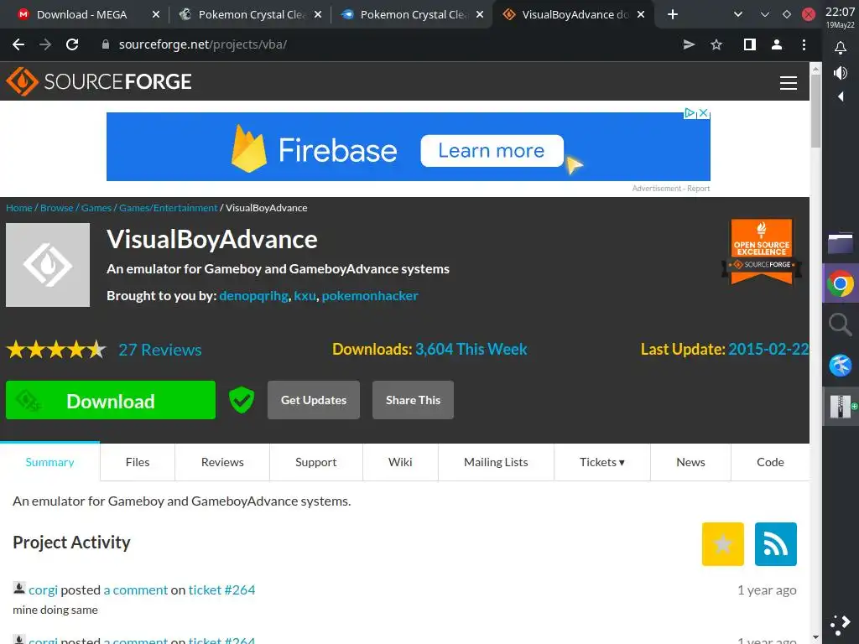Open the ticket #264 link by corgi
Image resolution: width=859 pixels, height=644 pixels.
coord(221,589)
